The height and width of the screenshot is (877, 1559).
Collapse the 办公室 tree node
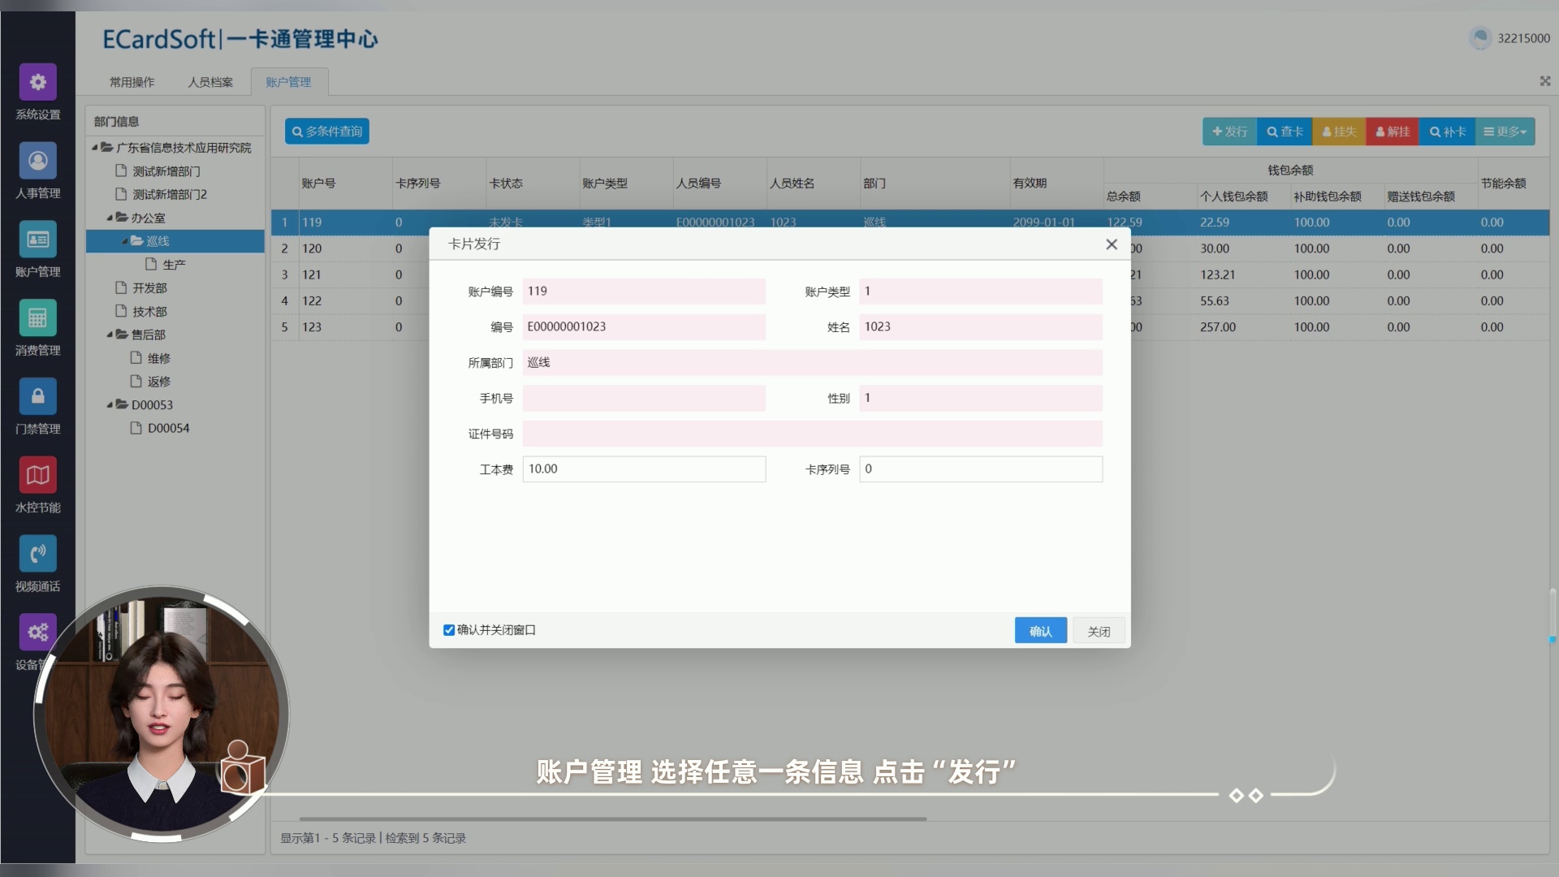110,218
